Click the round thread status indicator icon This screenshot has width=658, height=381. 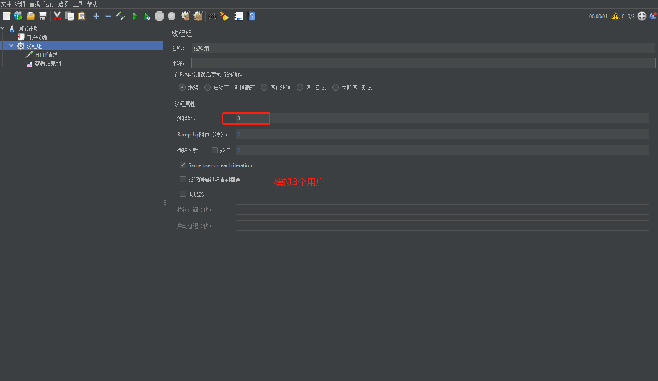point(642,16)
